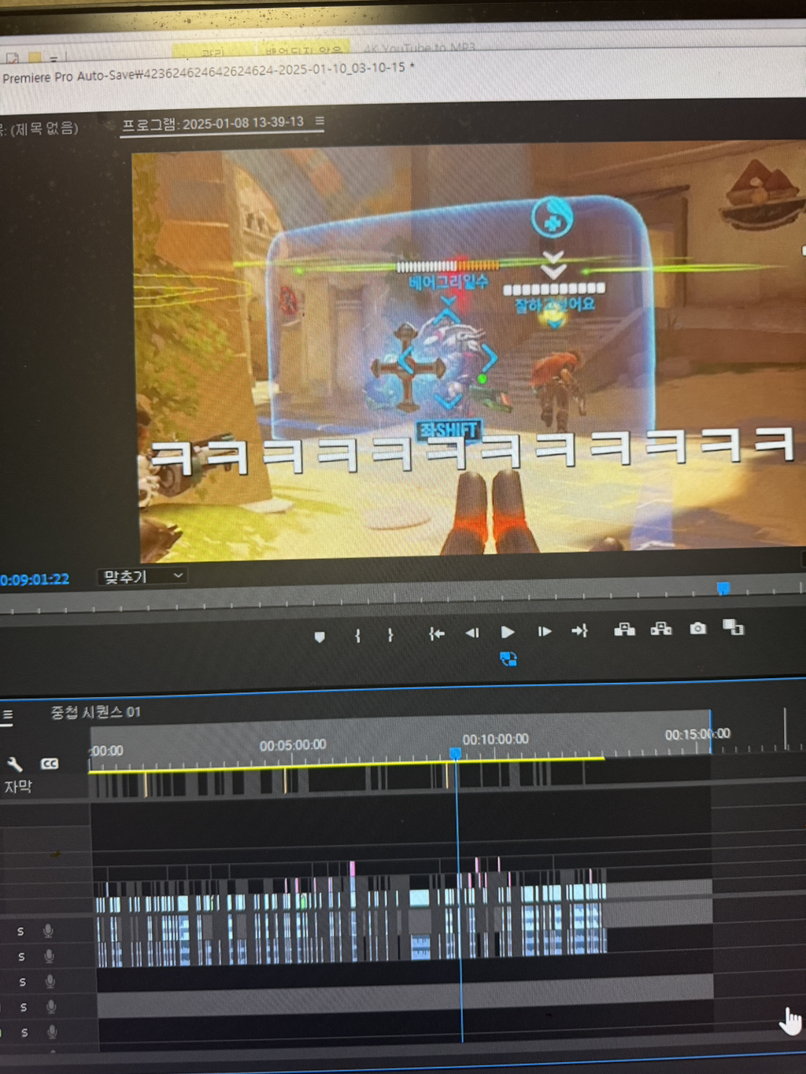Solo the fifth audio track
806x1074 pixels.
(24, 1032)
